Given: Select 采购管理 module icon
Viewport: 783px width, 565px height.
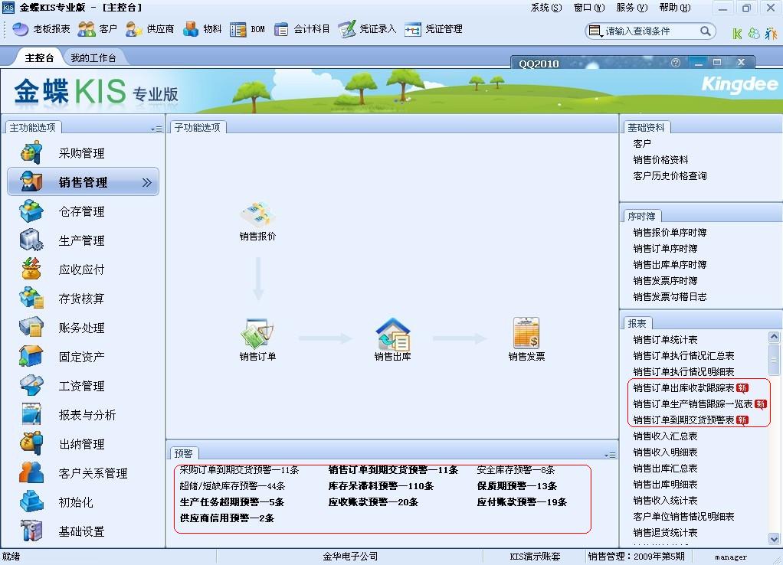Looking at the screenshot, I should (x=31, y=152).
